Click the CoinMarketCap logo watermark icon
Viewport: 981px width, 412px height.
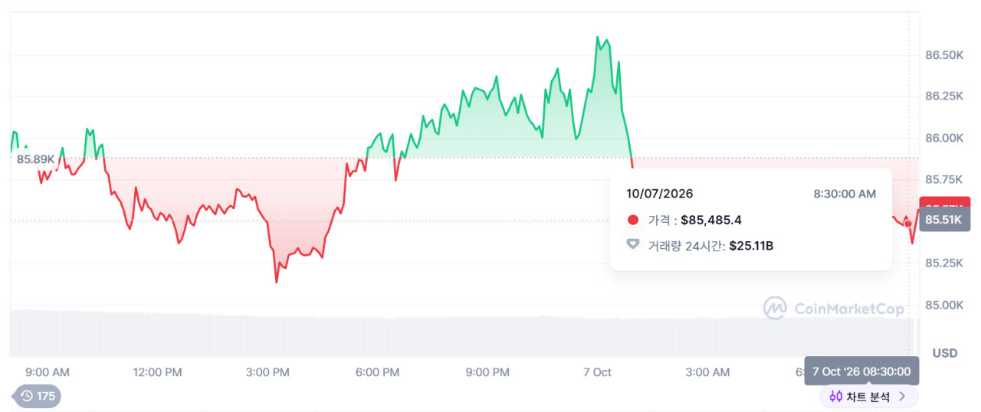click(775, 309)
